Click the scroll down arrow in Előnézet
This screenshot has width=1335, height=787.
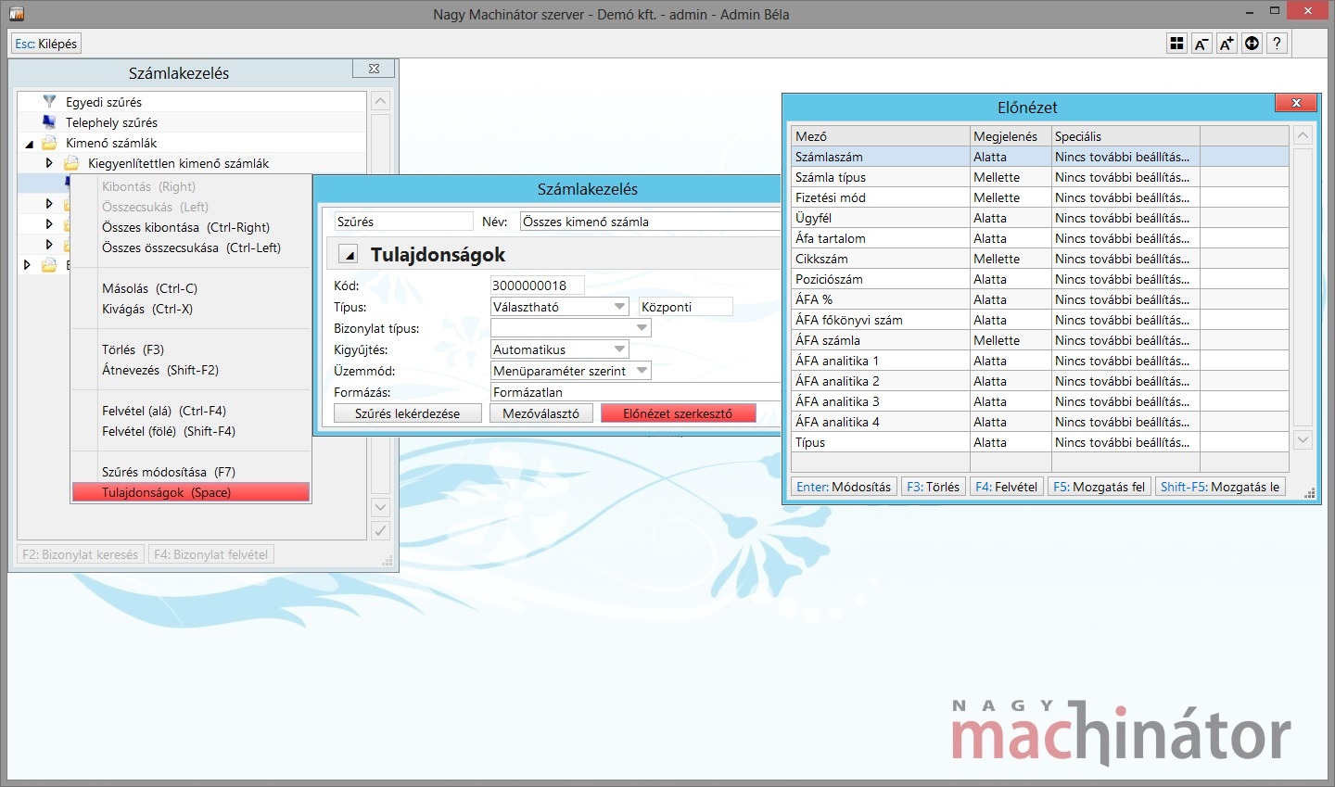pyautogui.click(x=1303, y=440)
